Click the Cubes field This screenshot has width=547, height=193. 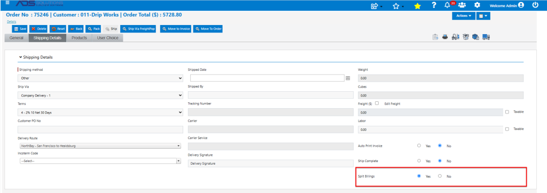click(x=441, y=95)
